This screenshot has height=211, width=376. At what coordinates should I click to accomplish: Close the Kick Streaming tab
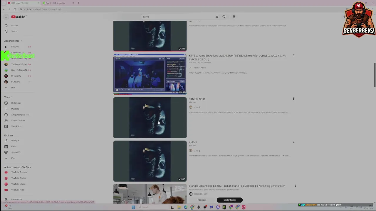(x=73, y=3)
